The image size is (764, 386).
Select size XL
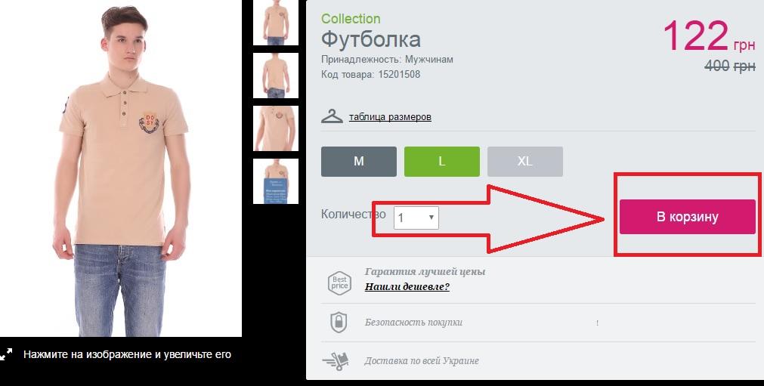(x=524, y=162)
